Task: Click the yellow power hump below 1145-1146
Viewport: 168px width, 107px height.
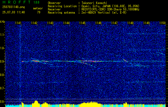Action: [x=91, y=104]
